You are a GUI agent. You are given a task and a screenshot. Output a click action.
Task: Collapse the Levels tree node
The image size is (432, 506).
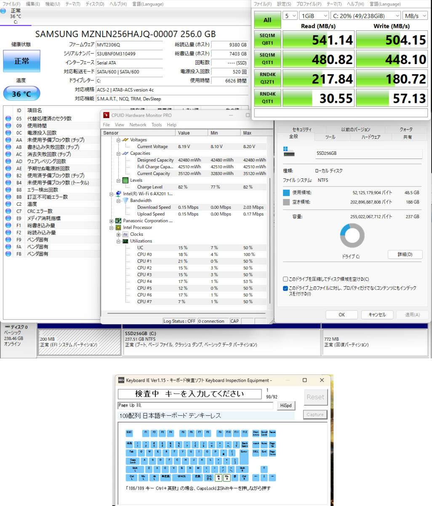point(118,180)
